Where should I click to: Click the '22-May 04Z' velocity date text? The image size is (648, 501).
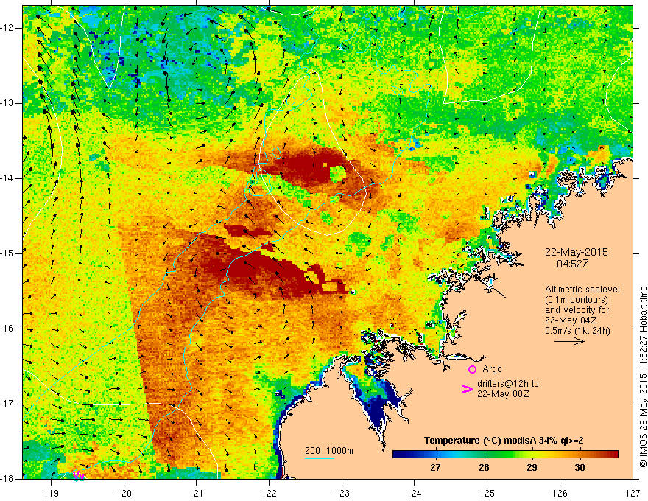[571, 320]
